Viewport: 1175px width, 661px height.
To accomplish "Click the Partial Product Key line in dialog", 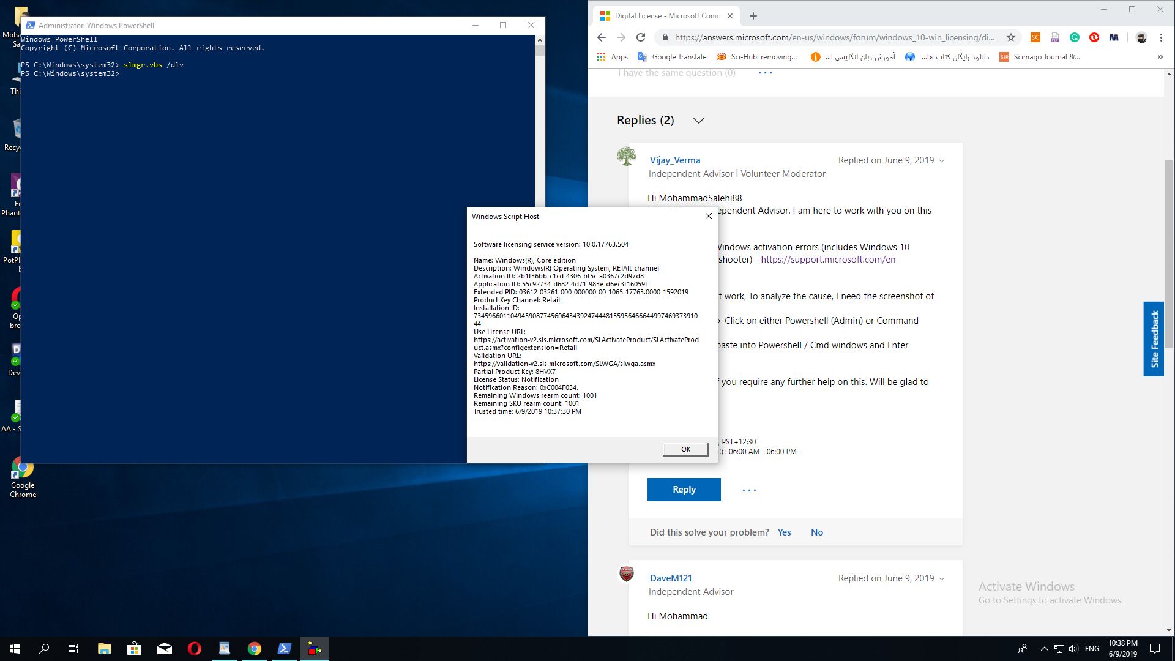I will tap(515, 372).
